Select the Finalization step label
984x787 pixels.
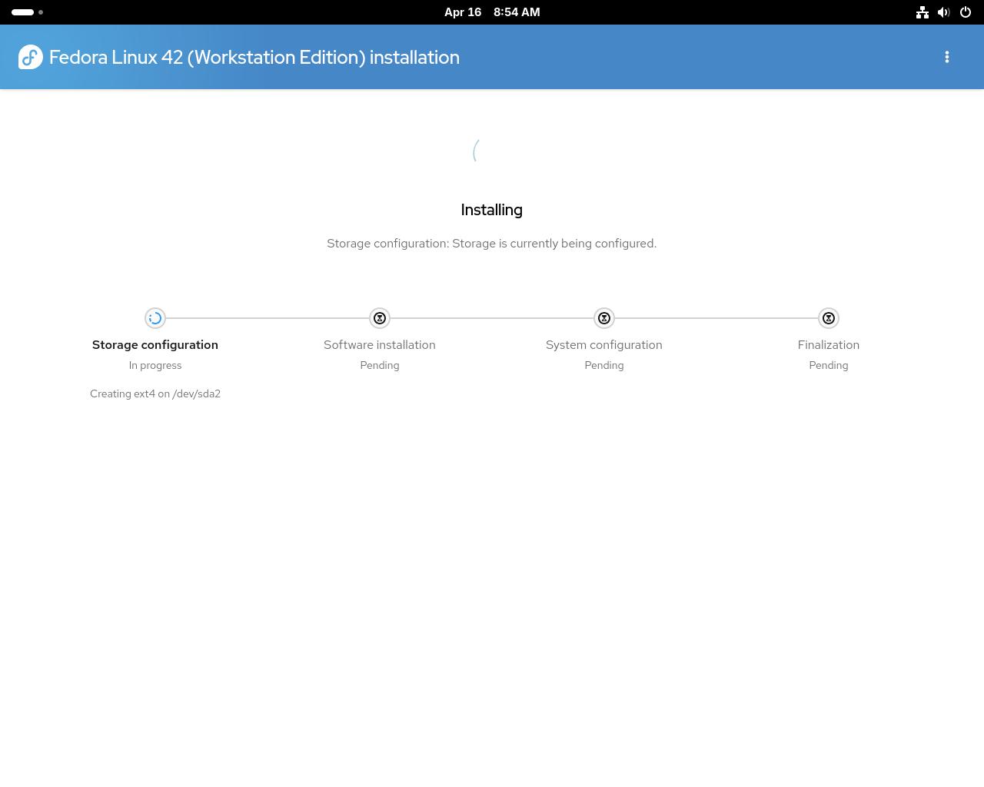click(829, 345)
